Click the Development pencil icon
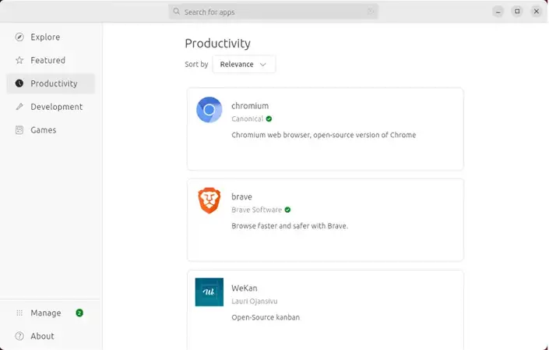The height and width of the screenshot is (350, 549). coord(19,107)
